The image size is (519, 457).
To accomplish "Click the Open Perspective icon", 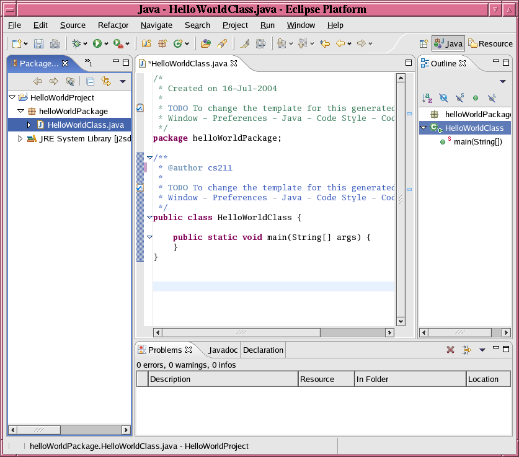I will tap(424, 43).
